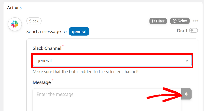204x111 pixels.
Task: Open the three-dot more options menu
Action: click(195, 21)
